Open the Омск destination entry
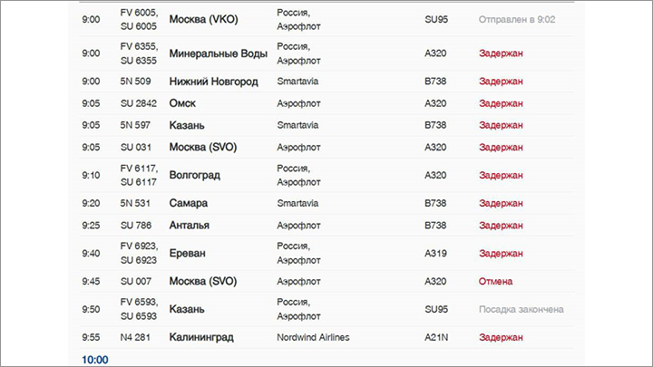Viewport: 653px width, 367px height. (182, 103)
